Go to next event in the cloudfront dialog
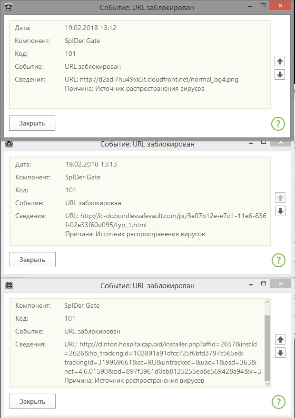The image size is (295, 418). tap(280, 75)
